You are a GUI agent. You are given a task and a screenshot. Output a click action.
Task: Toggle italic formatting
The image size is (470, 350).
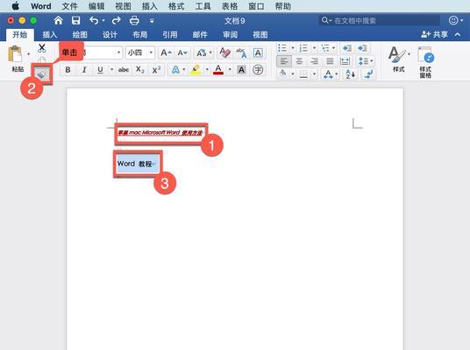(x=84, y=70)
